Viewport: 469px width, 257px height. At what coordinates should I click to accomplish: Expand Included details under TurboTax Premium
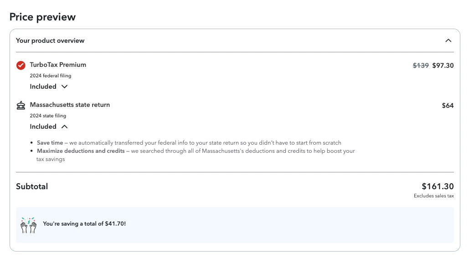pyautogui.click(x=49, y=86)
